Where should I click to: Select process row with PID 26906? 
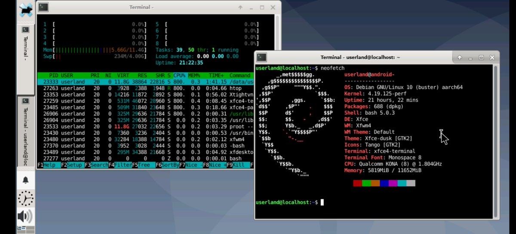(146, 114)
